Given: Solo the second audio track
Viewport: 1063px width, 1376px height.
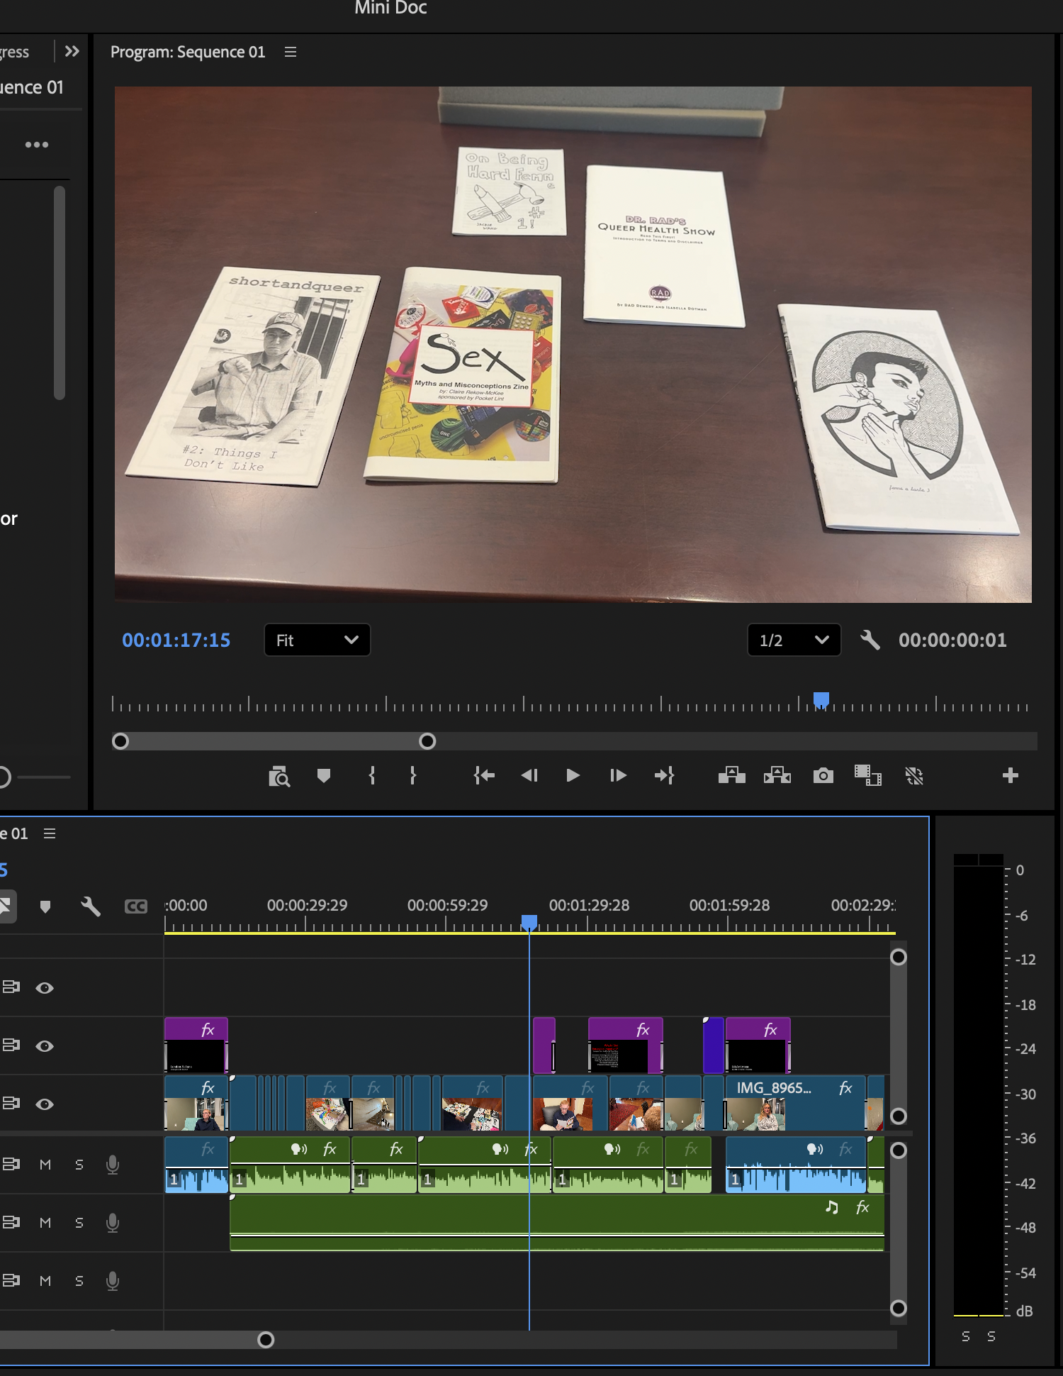Looking at the screenshot, I should pos(79,1223).
